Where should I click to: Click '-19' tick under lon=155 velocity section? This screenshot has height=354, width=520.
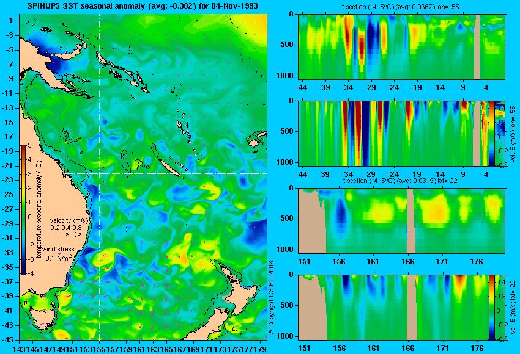(415, 175)
